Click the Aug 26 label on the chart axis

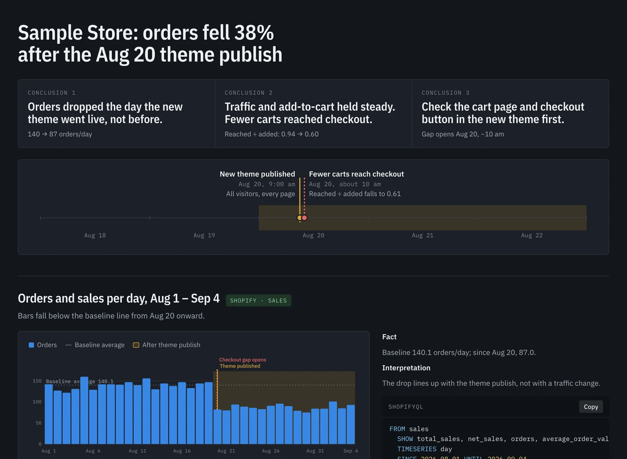(271, 451)
